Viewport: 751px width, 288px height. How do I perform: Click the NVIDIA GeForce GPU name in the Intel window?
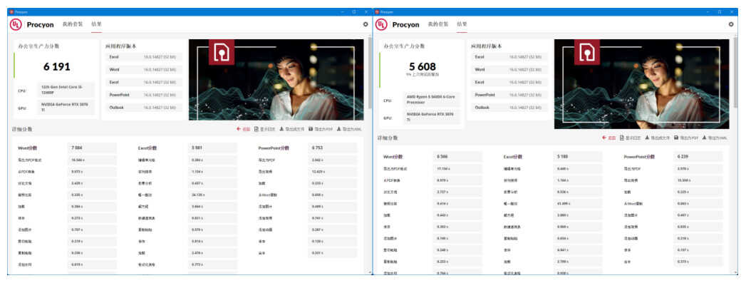[65, 108]
